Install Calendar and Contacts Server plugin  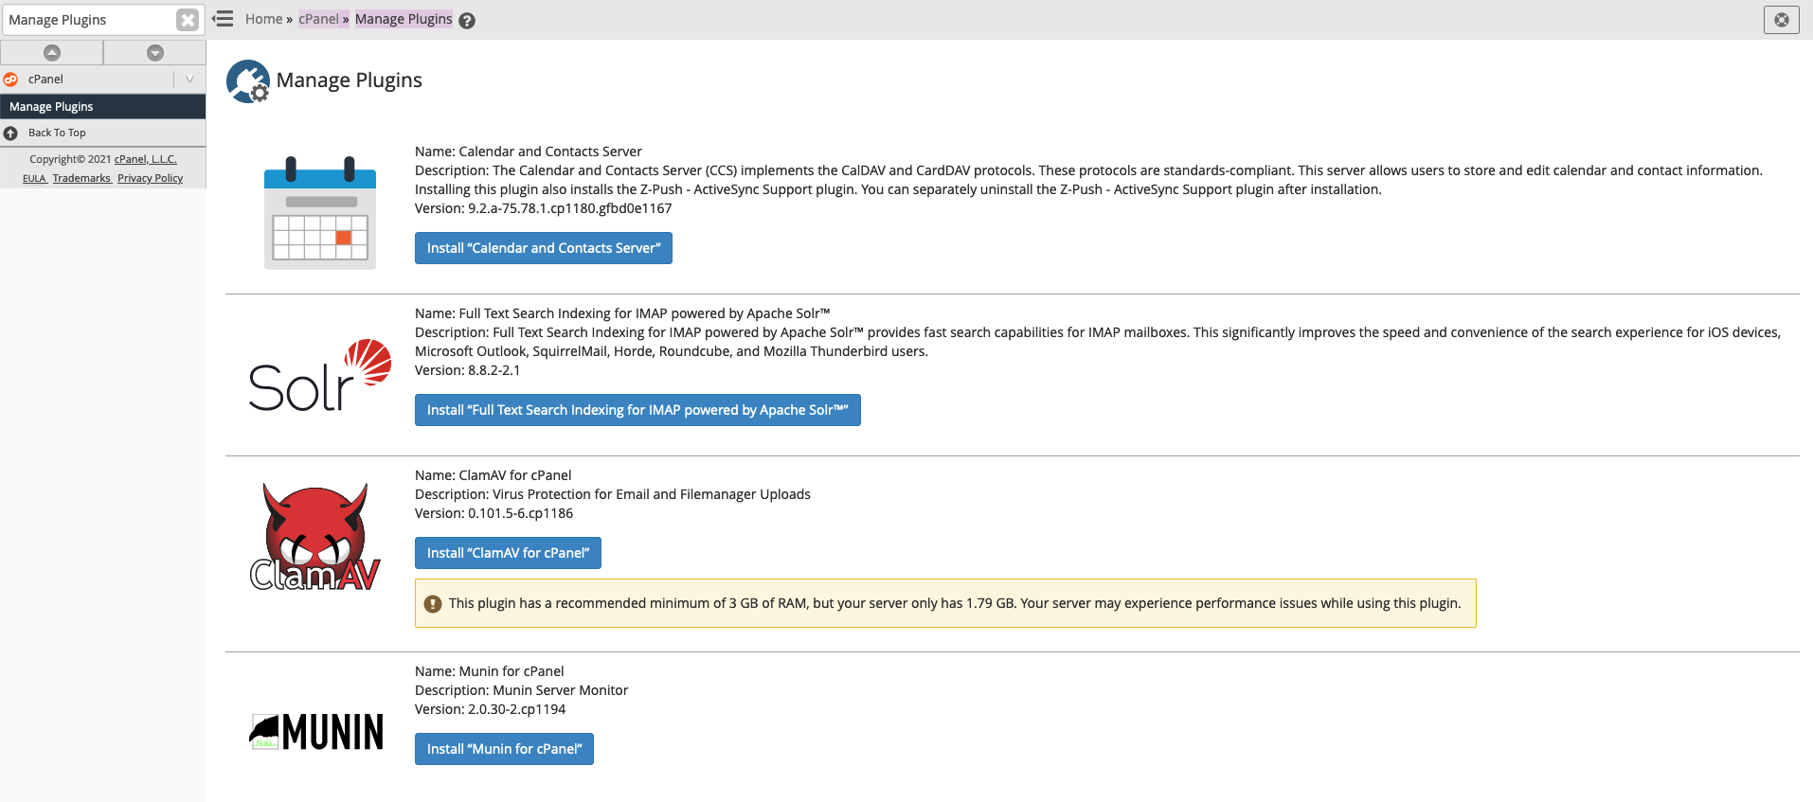[x=544, y=248]
